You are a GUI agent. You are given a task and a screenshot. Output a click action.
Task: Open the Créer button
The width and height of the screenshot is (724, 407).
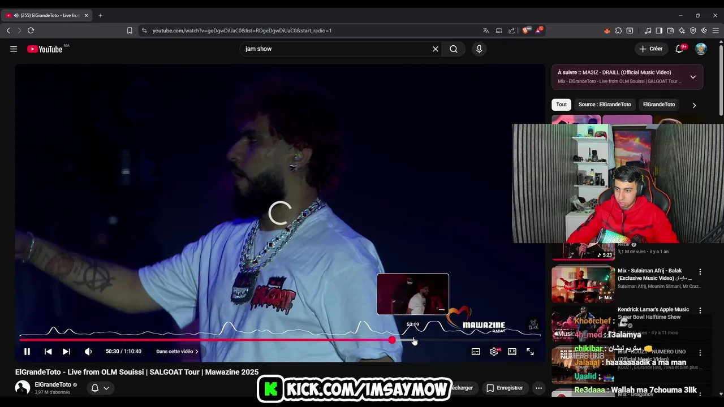pyautogui.click(x=650, y=49)
